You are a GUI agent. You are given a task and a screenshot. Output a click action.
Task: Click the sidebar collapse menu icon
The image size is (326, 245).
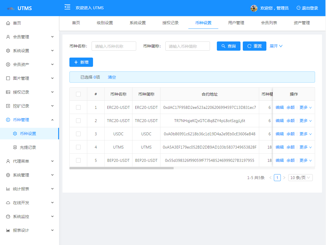pyautogui.click(x=67, y=7)
